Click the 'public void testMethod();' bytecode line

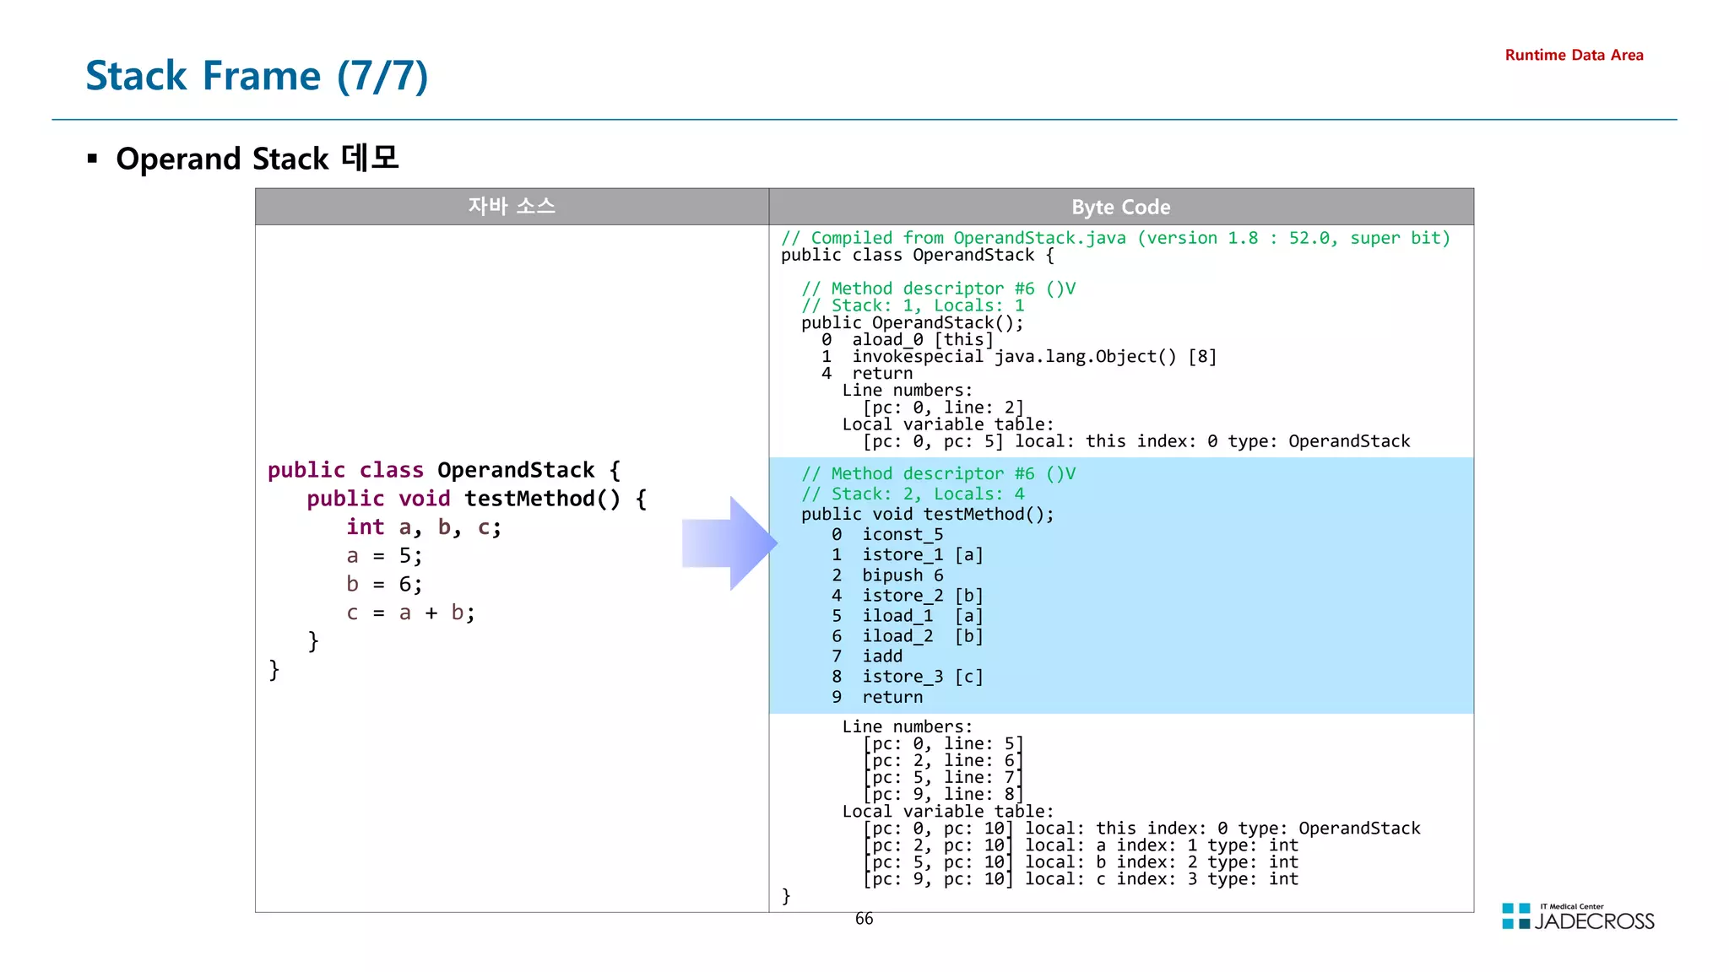(927, 514)
